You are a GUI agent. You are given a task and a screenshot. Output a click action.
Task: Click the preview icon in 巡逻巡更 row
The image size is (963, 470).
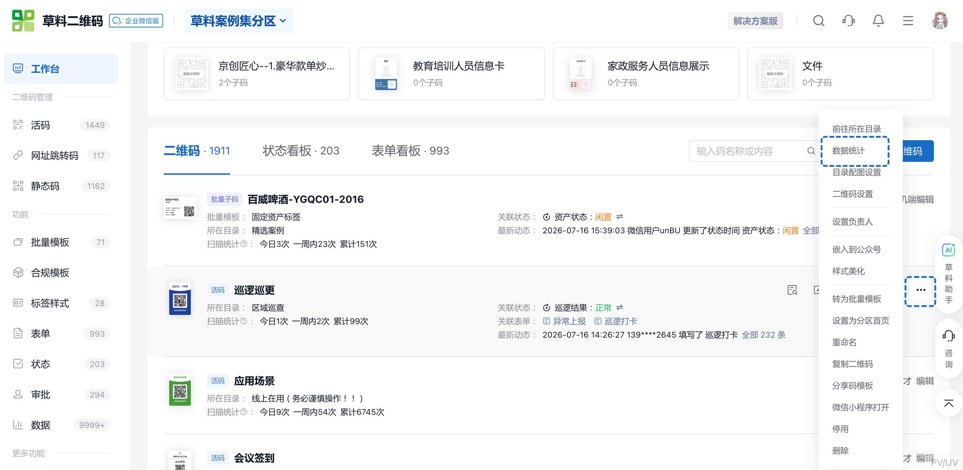pyautogui.click(x=792, y=290)
